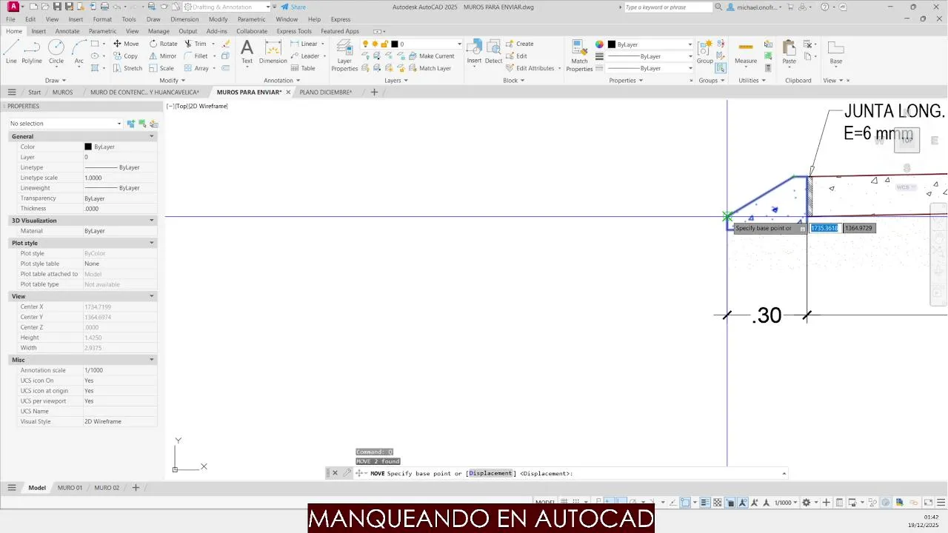Toggle transparency display in status bar
The width and height of the screenshot is (948, 533).
[x=717, y=503]
